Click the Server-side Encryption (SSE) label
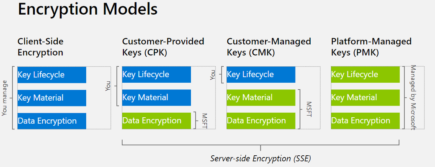The image size is (435, 167). (x=260, y=159)
